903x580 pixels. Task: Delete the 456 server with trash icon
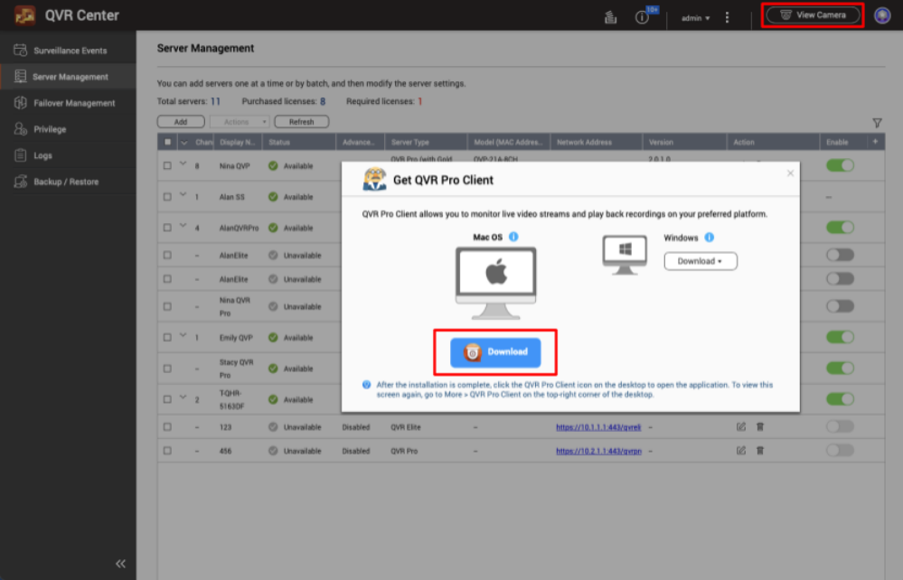(x=760, y=451)
